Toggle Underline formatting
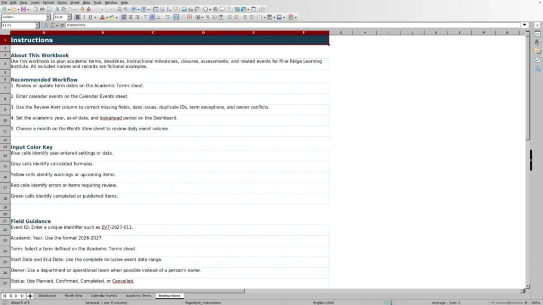 (90, 17)
